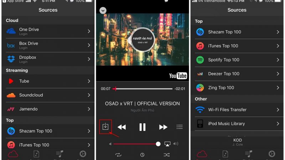
Task: Tap iTunes icon in right Sources screen
Action: coord(200,46)
